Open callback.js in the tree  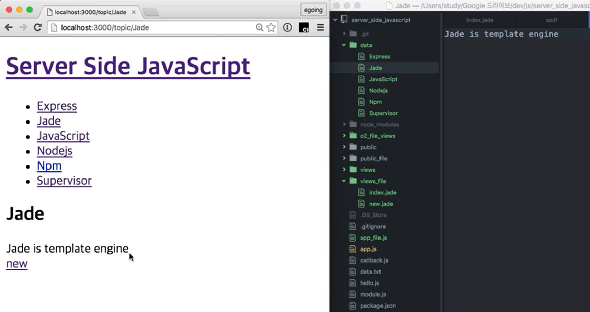tap(374, 260)
